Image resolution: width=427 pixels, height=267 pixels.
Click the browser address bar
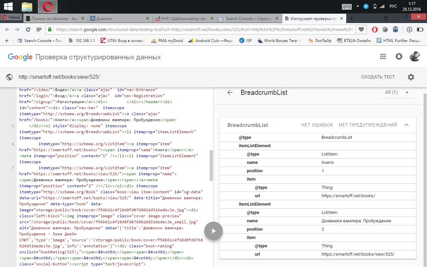[x=200, y=29]
